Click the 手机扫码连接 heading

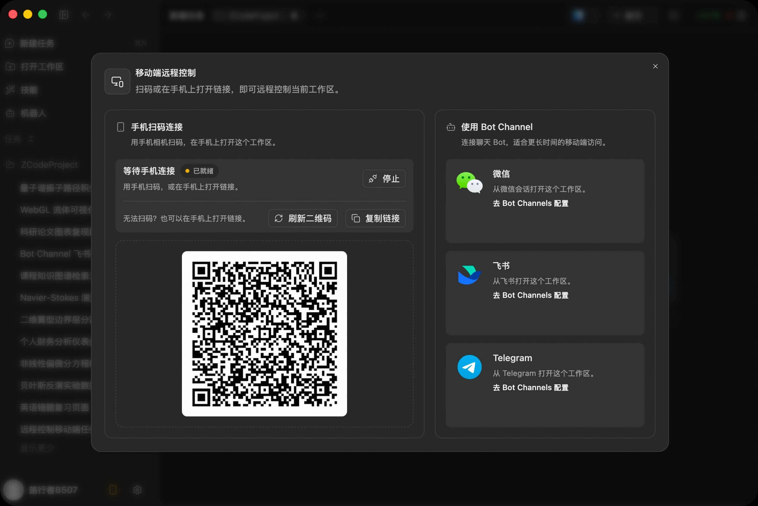pyautogui.click(x=157, y=127)
